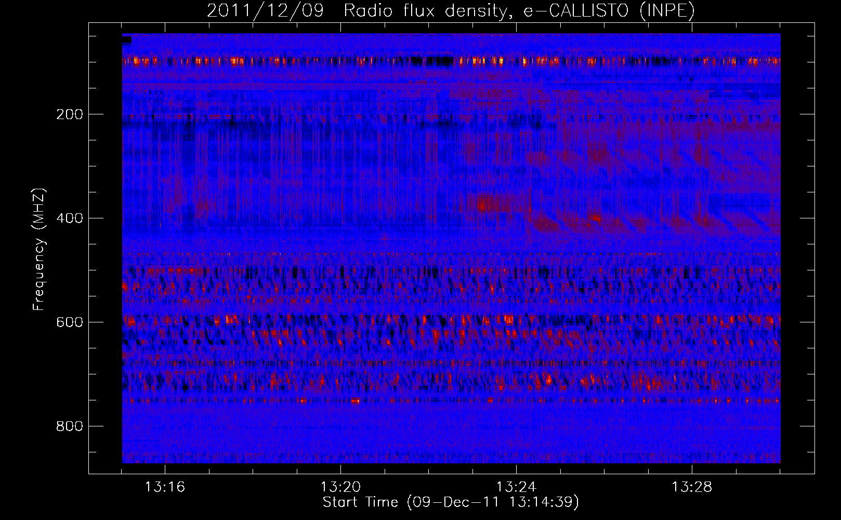Click the 13:28 time tick label

692,487
